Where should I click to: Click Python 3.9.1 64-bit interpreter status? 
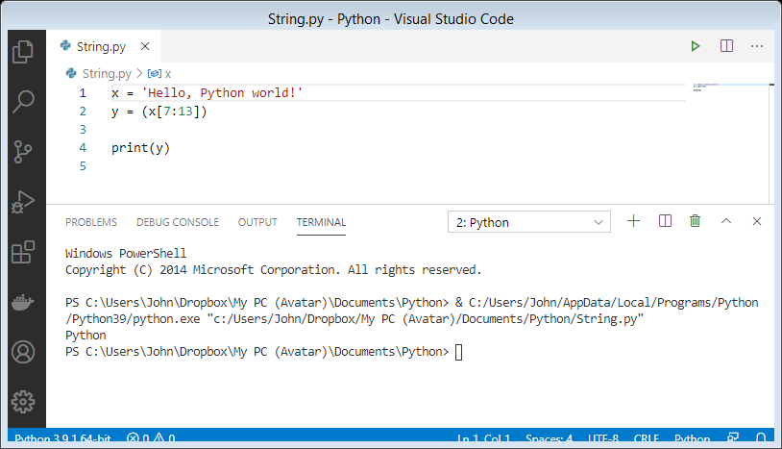[62, 438]
